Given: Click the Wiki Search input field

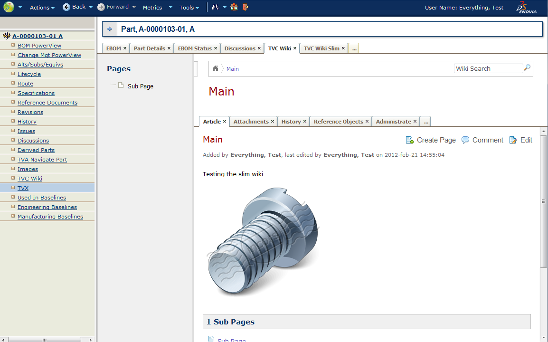Looking at the screenshot, I should coord(488,68).
